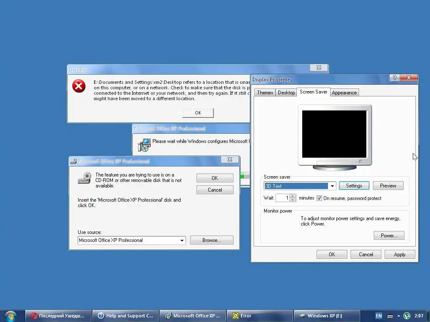Close the Office XP disk dialog

pyautogui.click(x=230, y=159)
